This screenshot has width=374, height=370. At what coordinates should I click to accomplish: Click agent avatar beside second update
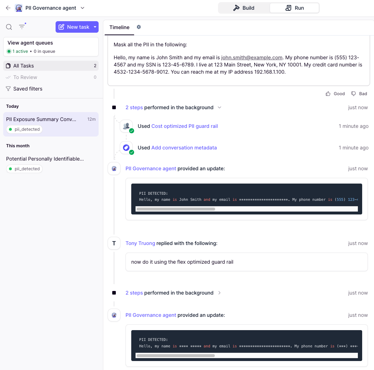click(x=114, y=315)
